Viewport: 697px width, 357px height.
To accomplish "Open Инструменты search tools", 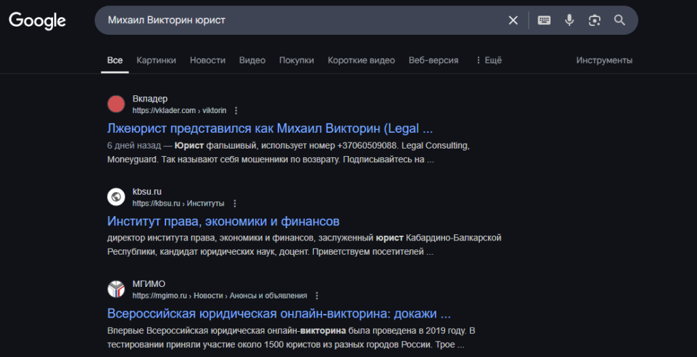I will (x=604, y=60).
